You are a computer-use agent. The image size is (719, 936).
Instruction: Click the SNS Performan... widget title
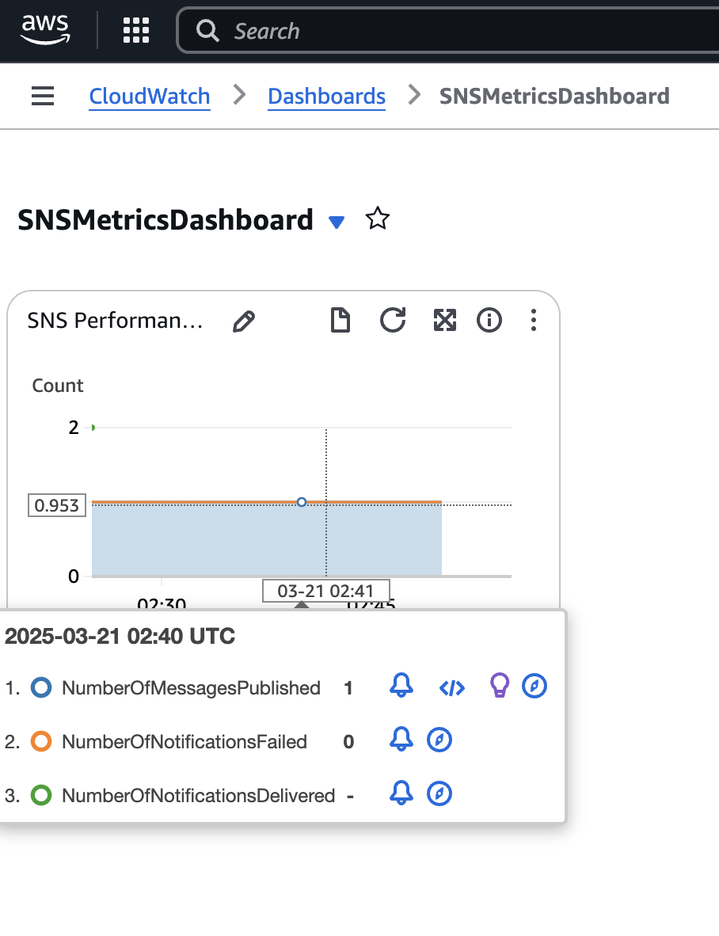click(115, 321)
